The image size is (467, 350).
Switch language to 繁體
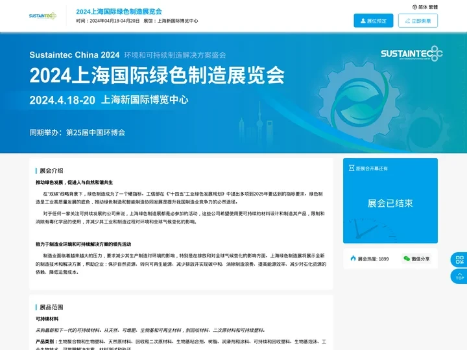[433, 7]
